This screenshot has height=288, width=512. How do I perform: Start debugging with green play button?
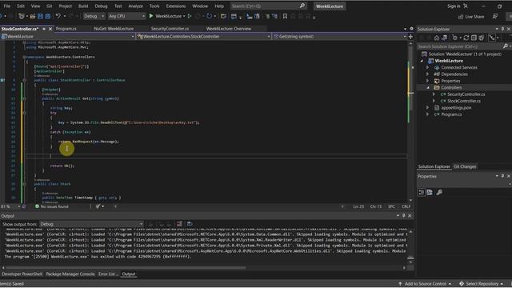[151, 16]
